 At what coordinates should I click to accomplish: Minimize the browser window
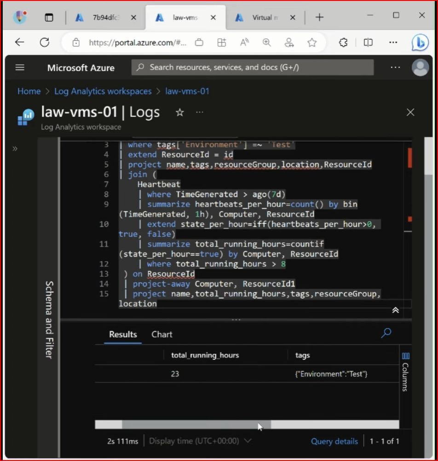pos(370,15)
